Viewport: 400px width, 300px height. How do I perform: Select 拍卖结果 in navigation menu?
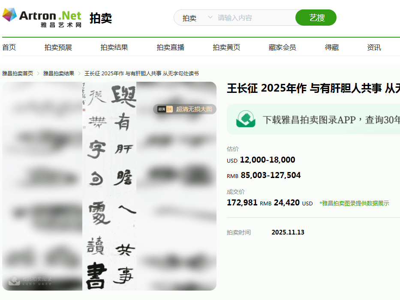(114, 48)
